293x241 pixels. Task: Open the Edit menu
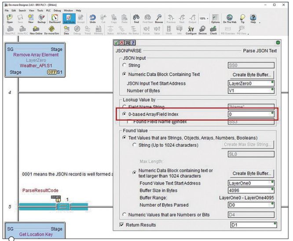tap(14, 11)
